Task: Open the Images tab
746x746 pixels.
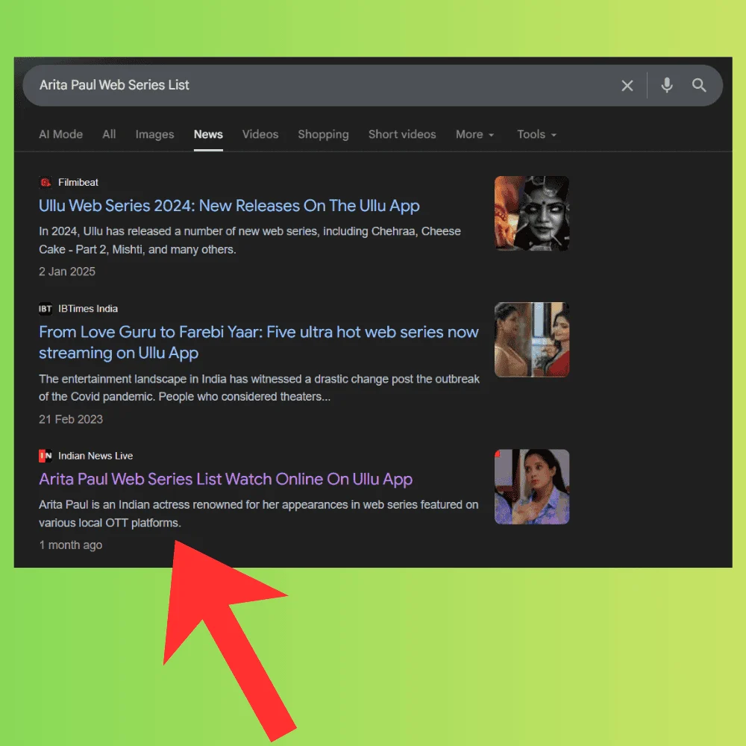Action: point(154,134)
